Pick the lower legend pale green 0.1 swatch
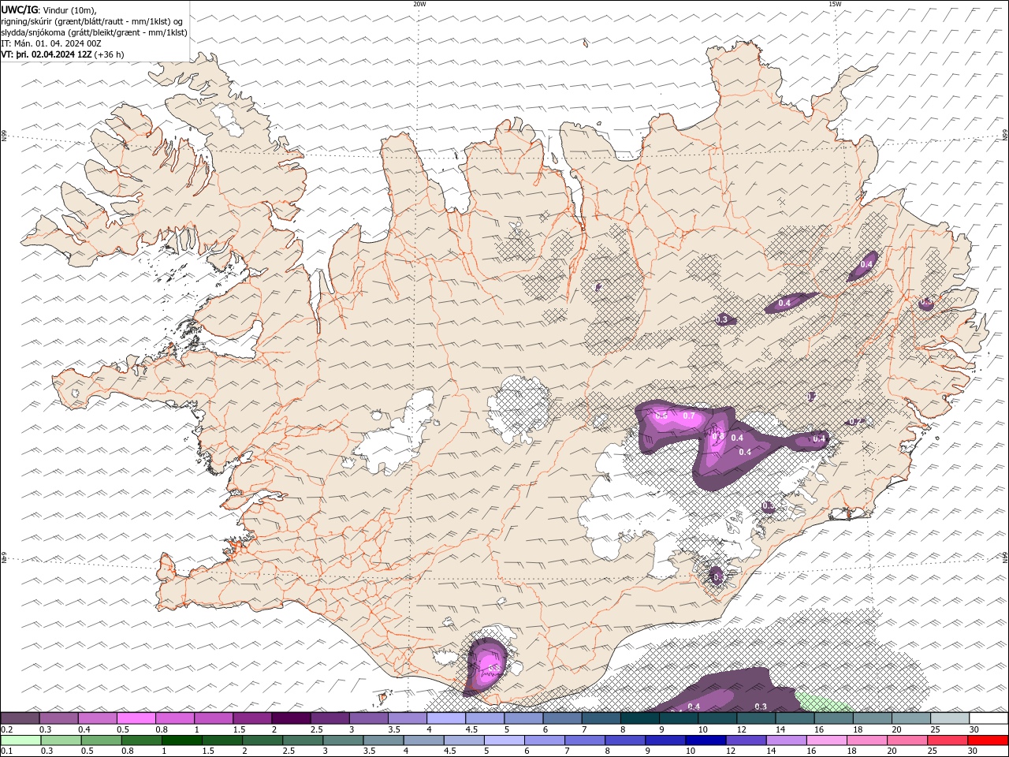1009x757 pixels. tap(20, 740)
